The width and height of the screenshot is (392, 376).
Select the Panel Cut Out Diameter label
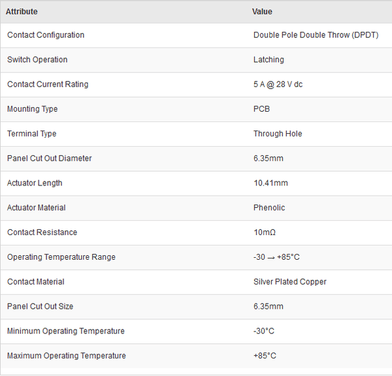(50, 159)
